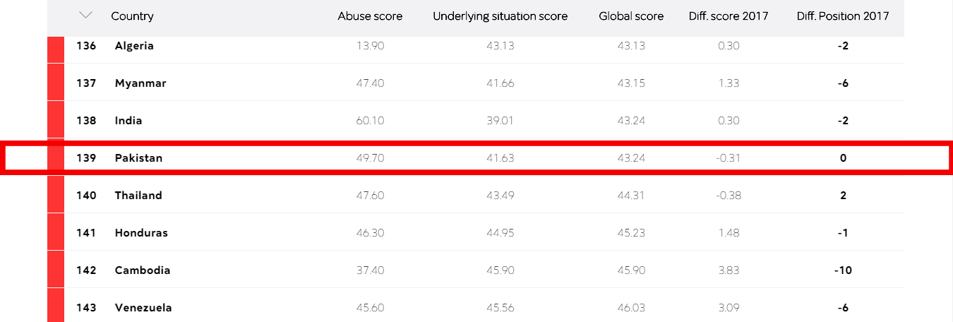
Task: Click the Diff. Position 2017 header
Action: click(x=843, y=16)
